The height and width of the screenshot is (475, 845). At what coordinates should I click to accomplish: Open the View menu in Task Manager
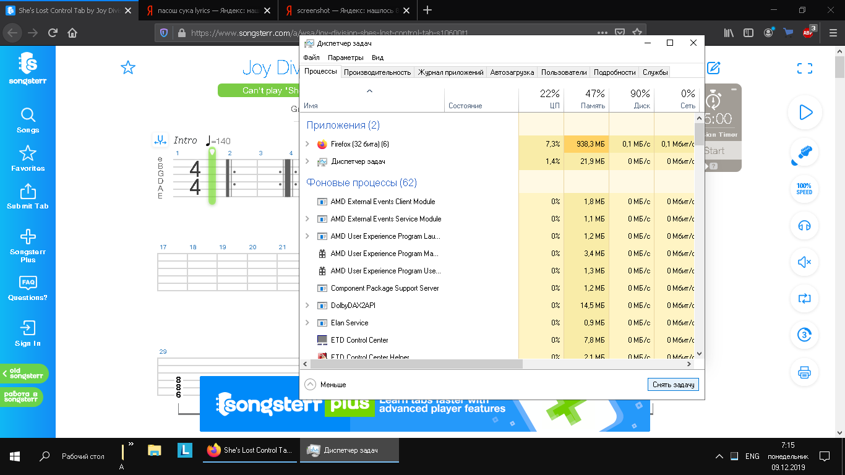click(377, 58)
